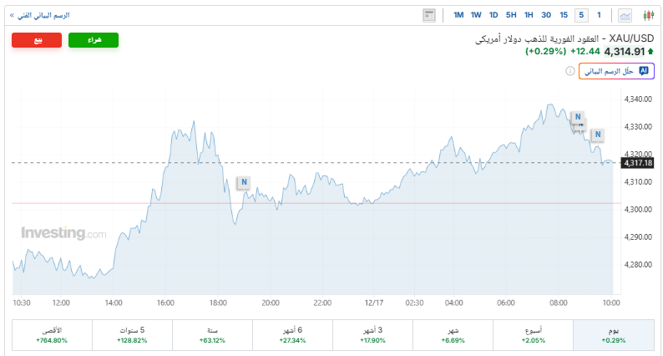Set chart interval to 1M

[458, 15]
